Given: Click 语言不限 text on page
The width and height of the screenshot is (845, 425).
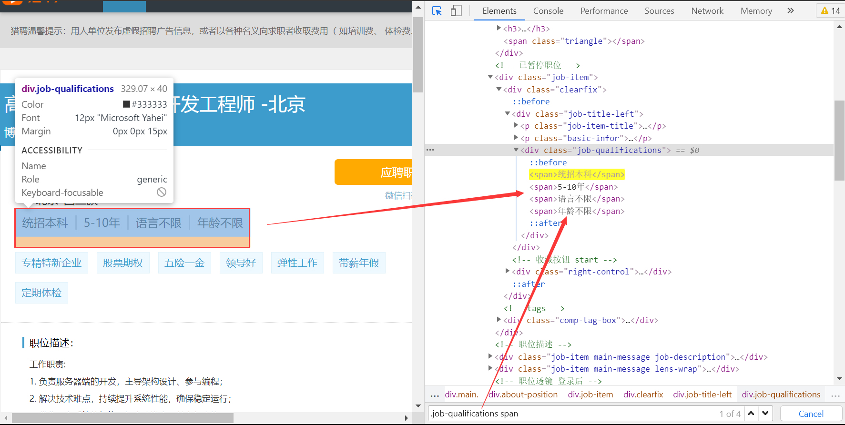Looking at the screenshot, I should click(159, 223).
